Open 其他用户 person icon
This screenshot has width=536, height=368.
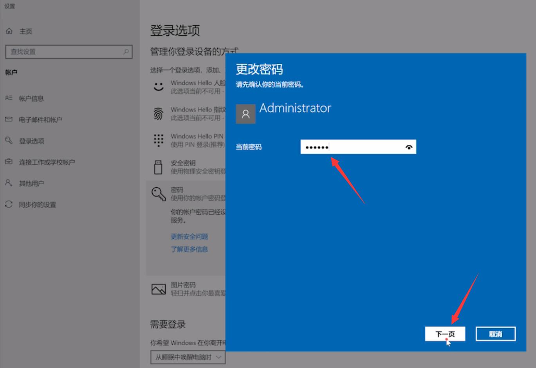[x=9, y=183]
